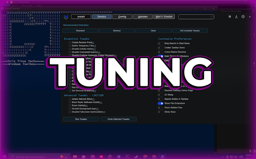Click the Customize Preferences heading
This screenshot has width=256, height=159.
175,39
